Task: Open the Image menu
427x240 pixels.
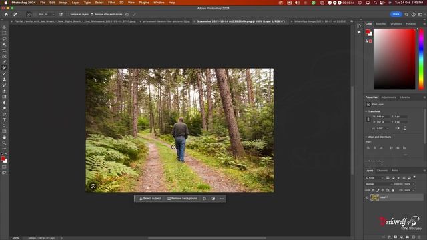Action: point(63,3)
